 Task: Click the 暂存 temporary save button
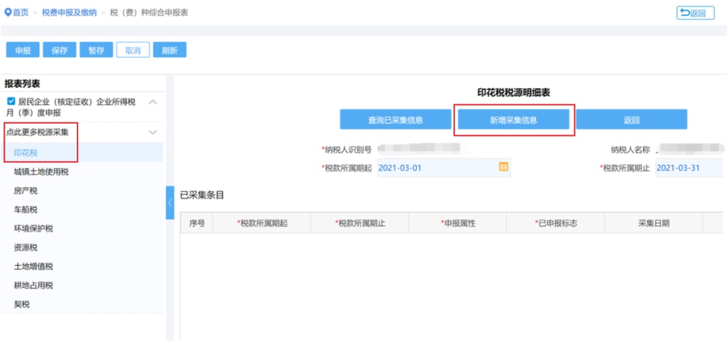(96, 50)
